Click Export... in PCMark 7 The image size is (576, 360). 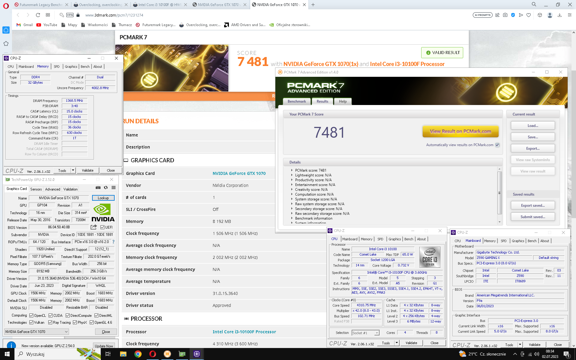(533, 148)
